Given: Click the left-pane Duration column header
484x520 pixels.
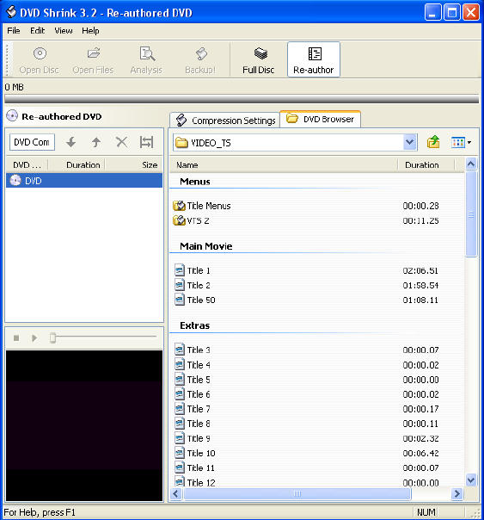Looking at the screenshot, I should click(77, 164).
